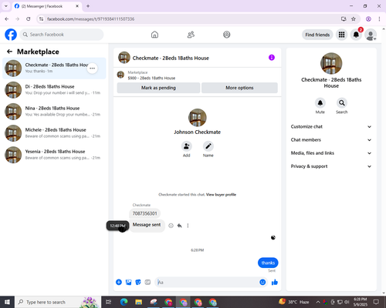The width and height of the screenshot is (386, 308).
Task: Reload the page in browser
Action: pyautogui.click(x=29, y=19)
